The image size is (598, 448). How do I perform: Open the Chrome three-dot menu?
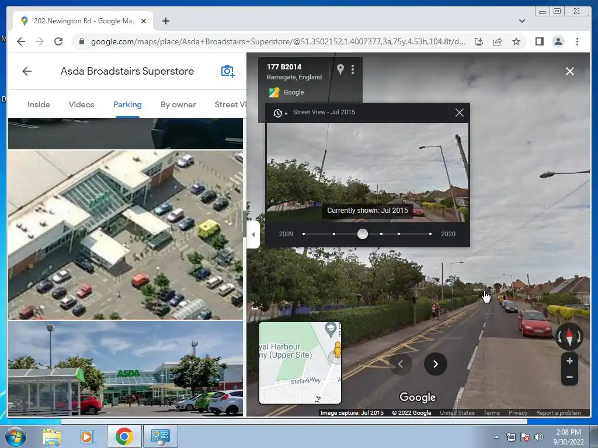[577, 41]
